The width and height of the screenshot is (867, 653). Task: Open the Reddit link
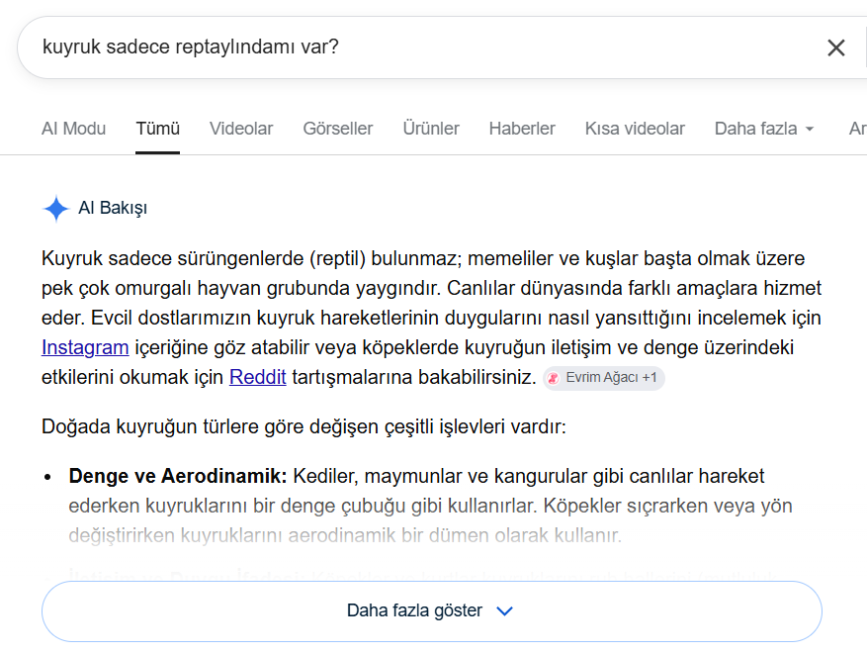[x=258, y=377]
